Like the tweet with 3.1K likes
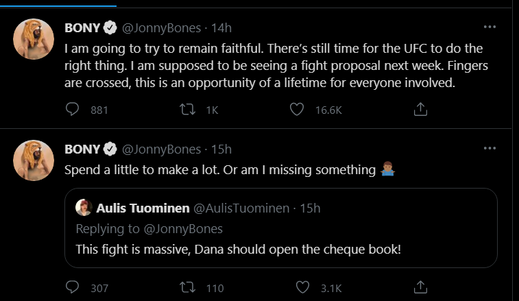Image resolution: width=519 pixels, height=301 pixels. 297,287
